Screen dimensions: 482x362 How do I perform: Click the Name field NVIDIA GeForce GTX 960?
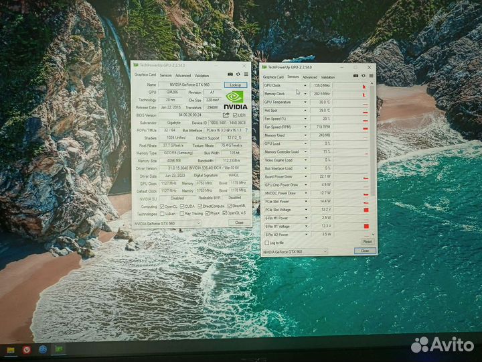(189, 84)
